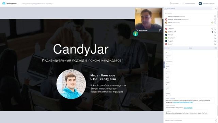Open the chat settings gear icon
218x123 pixels.
(216, 48)
